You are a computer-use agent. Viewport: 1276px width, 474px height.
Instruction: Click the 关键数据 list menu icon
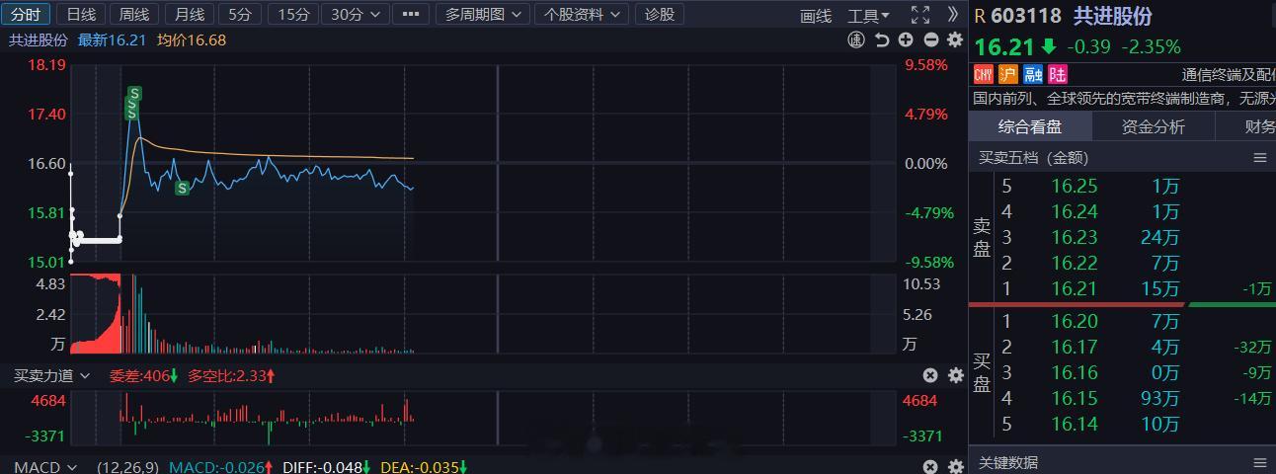coord(1259,462)
